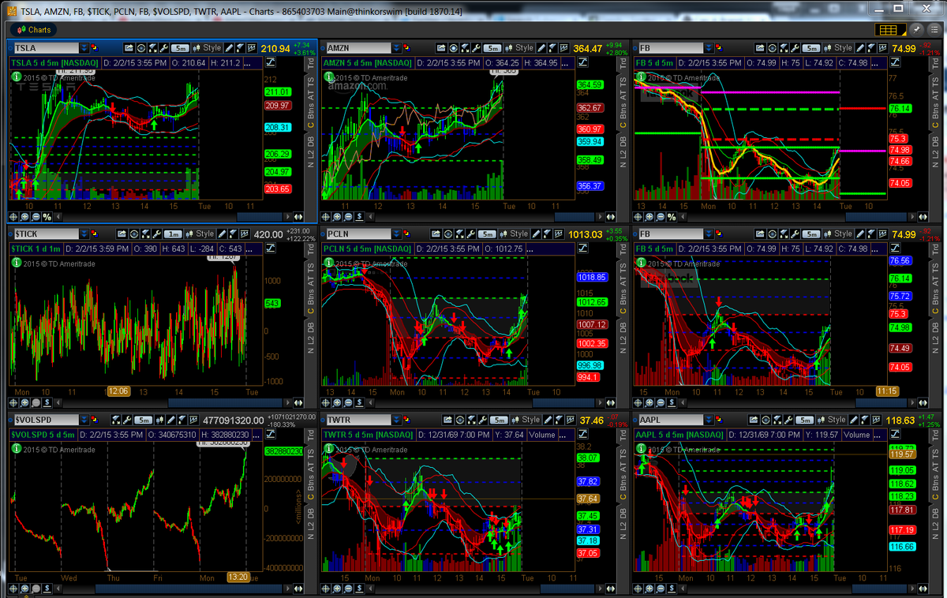The width and height of the screenshot is (947, 598).
Task: Expand TSLA symbol dropdown arrow
Action: 84,48
